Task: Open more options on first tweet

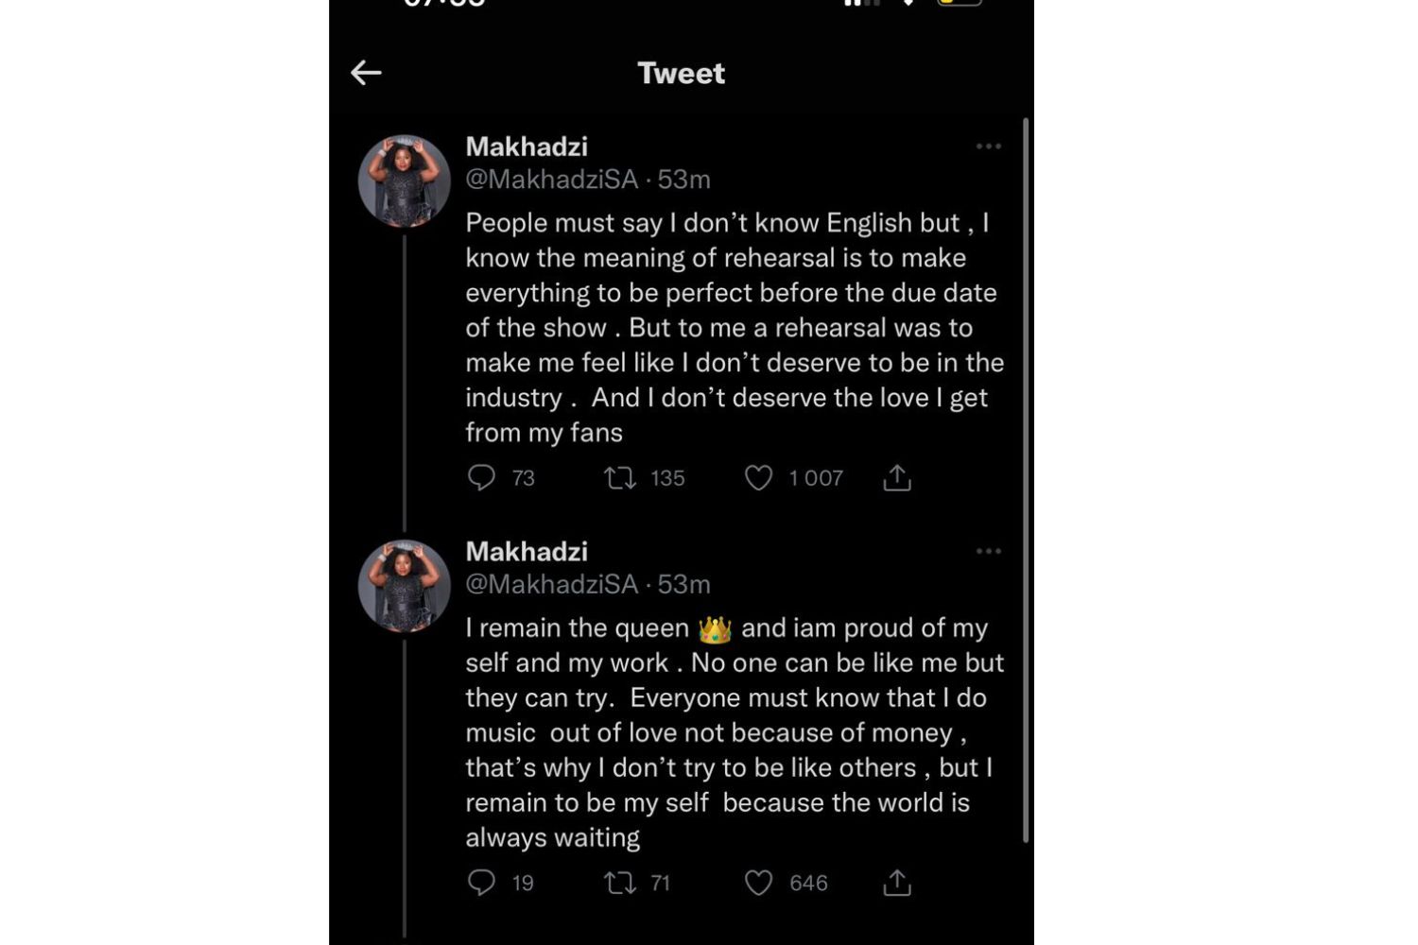Action: point(989,146)
